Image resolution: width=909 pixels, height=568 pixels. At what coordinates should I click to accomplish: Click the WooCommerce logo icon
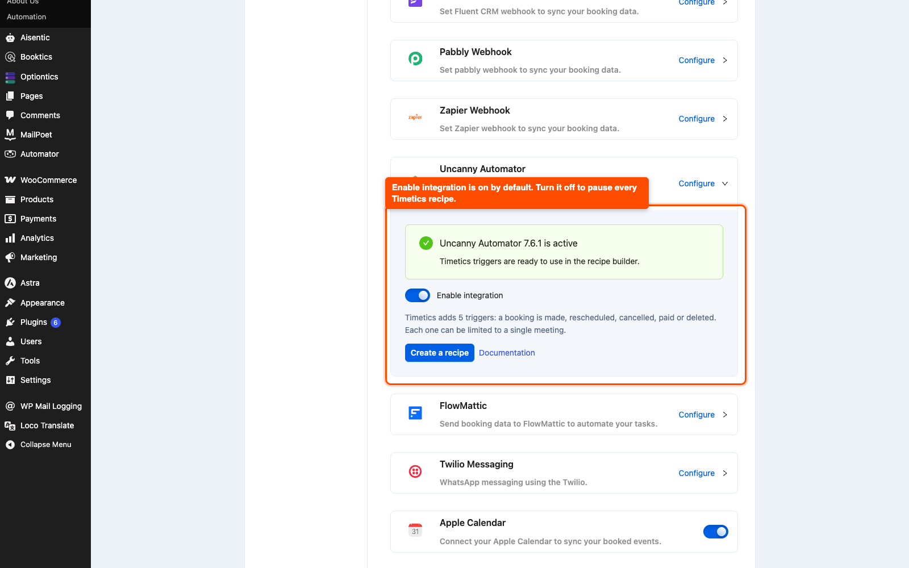pyautogui.click(x=10, y=180)
